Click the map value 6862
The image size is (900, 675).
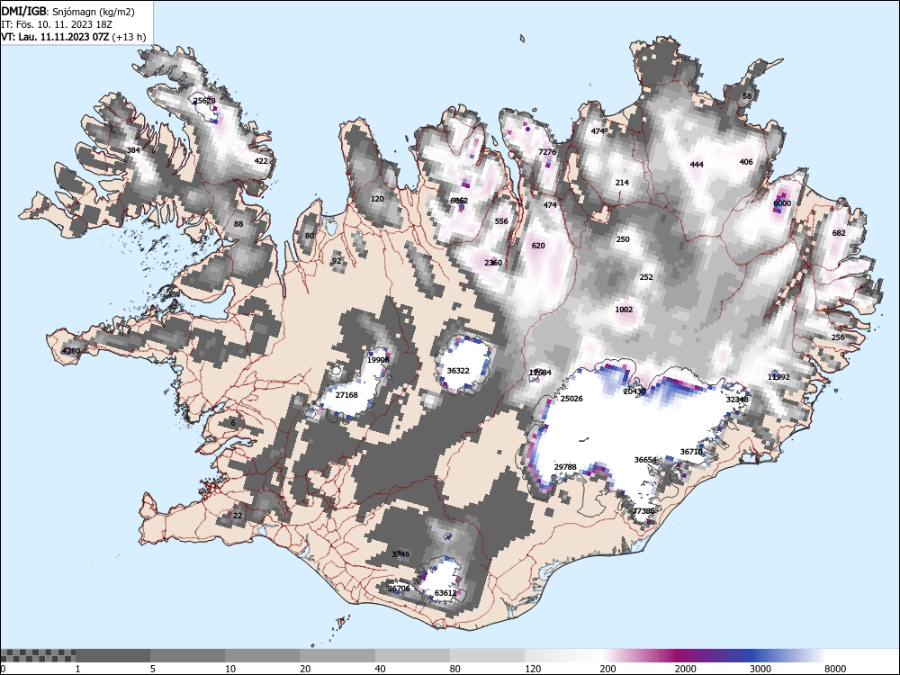point(459,201)
